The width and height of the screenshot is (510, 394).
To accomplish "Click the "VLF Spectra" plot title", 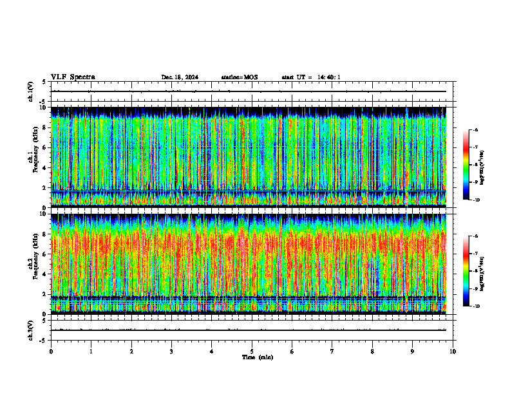I will [73, 77].
